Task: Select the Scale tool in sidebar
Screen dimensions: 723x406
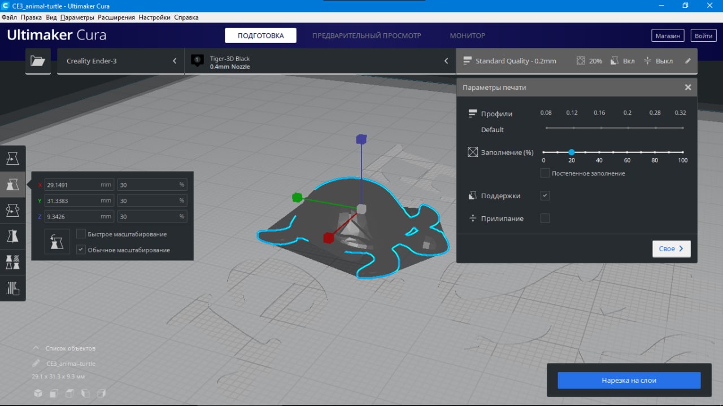Action: pyautogui.click(x=12, y=184)
